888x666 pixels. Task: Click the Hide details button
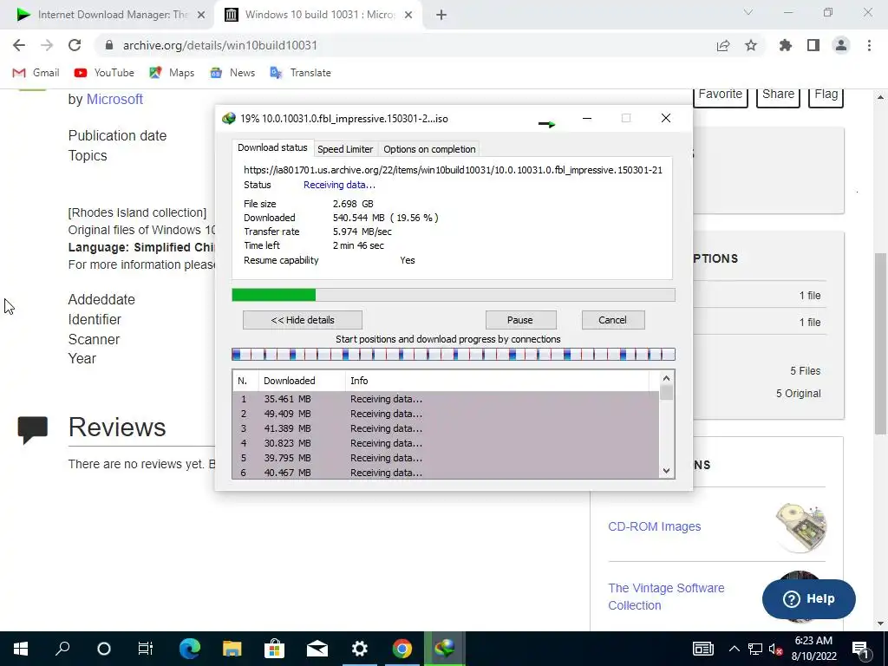(303, 320)
